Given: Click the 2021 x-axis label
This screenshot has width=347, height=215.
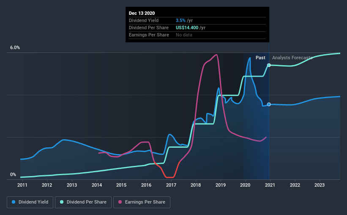Looking at the screenshot, I should [270, 185].
